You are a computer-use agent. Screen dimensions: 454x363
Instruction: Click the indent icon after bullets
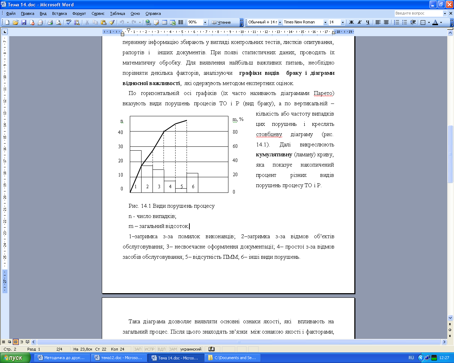pos(413,22)
